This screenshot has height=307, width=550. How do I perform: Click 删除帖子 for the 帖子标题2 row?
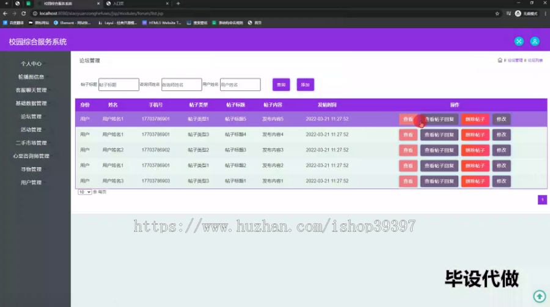point(475,165)
